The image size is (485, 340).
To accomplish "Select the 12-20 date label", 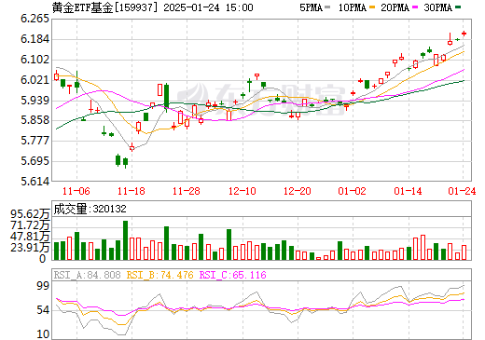I will pyautogui.click(x=298, y=191).
